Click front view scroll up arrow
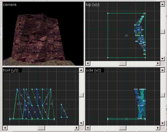The height and width of the screenshot is (132, 167). 81,70
